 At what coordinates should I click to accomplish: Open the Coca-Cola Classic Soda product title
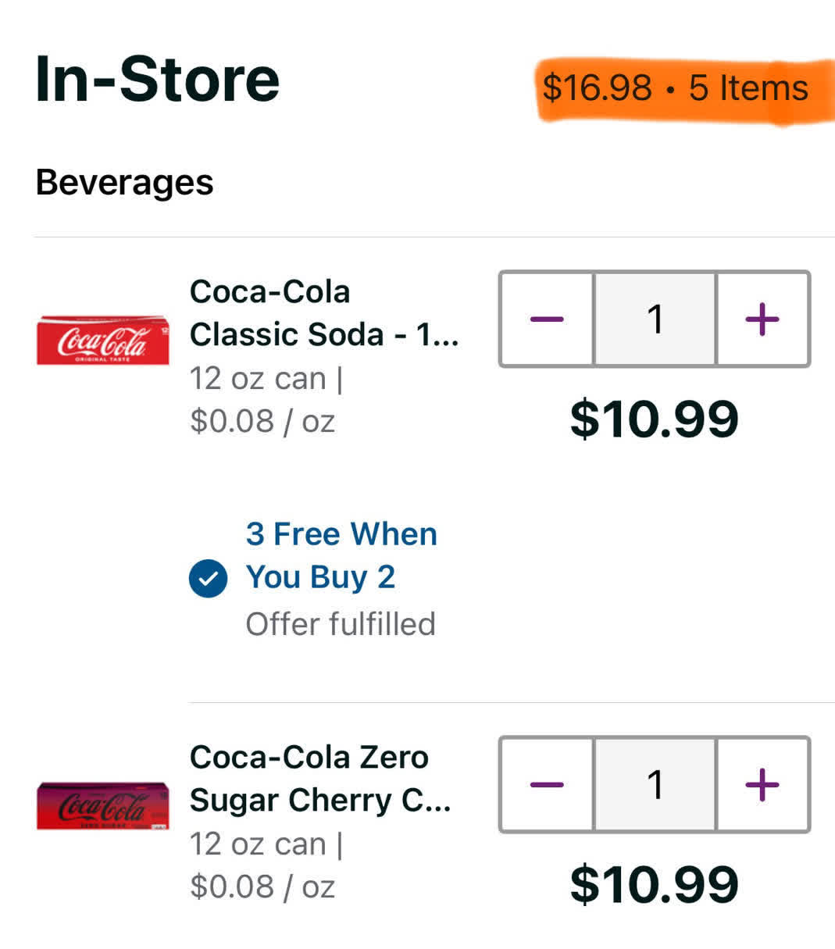324,313
